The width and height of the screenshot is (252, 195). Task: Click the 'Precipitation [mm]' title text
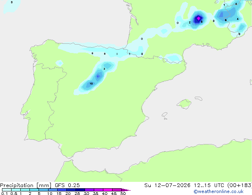tap(26, 185)
